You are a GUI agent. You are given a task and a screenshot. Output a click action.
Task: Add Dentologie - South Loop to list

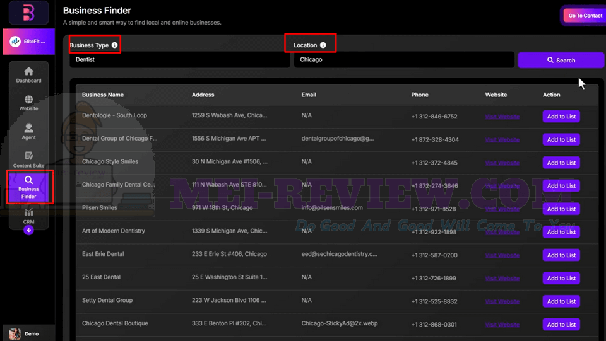pyautogui.click(x=561, y=117)
